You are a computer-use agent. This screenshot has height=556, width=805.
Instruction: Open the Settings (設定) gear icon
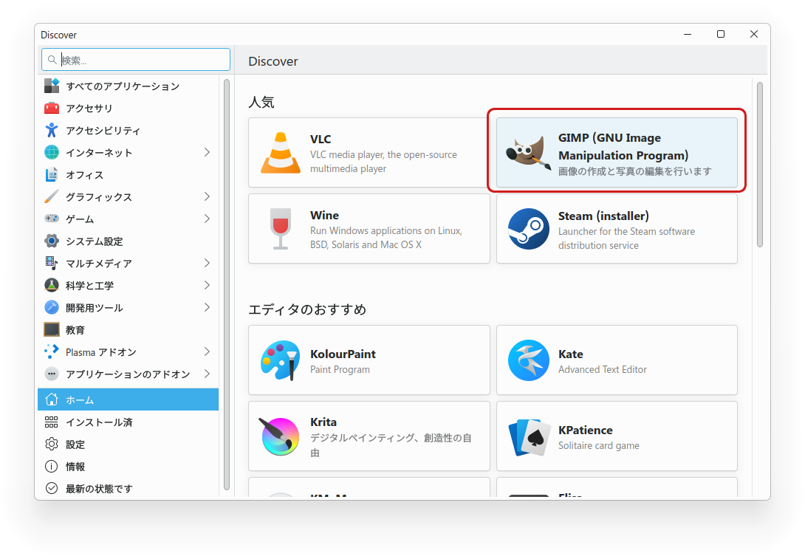point(52,444)
